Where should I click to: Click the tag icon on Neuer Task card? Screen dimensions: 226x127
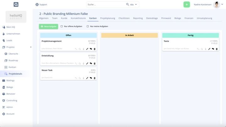pyautogui.click(x=91, y=78)
